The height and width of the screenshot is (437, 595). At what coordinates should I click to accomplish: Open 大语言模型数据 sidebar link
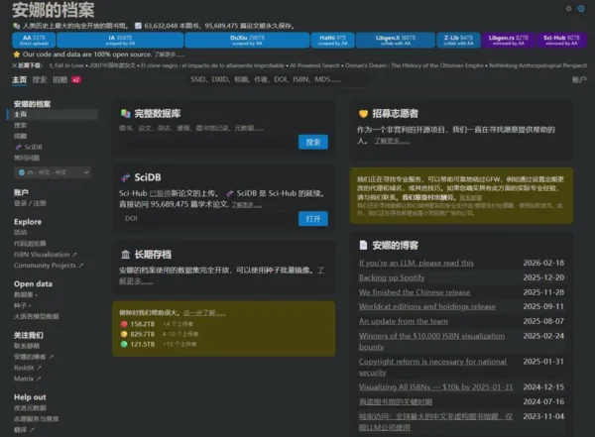tap(36, 316)
